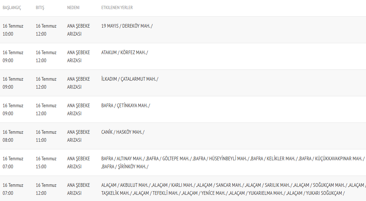Click the 08:00 start time cell

pos(8,140)
